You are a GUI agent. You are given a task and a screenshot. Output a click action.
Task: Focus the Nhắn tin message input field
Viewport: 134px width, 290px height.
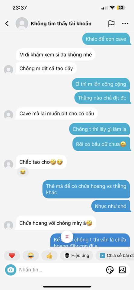pos(61,270)
